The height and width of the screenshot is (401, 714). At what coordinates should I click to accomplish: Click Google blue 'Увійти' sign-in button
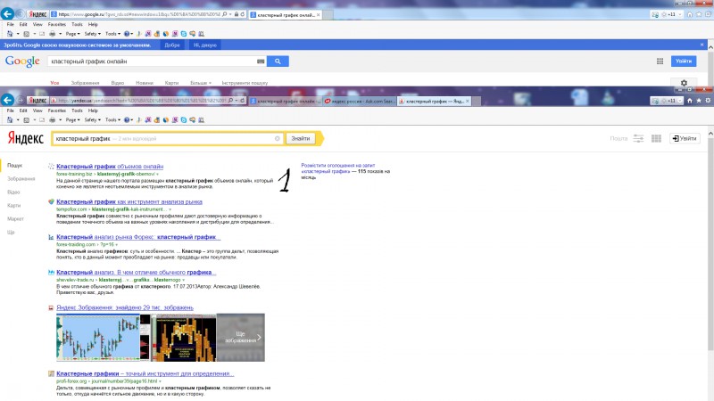[x=684, y=61]
